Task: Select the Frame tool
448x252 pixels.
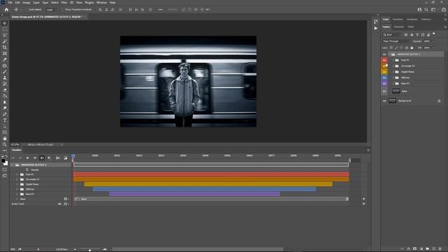Action: (x=5, y=53)
